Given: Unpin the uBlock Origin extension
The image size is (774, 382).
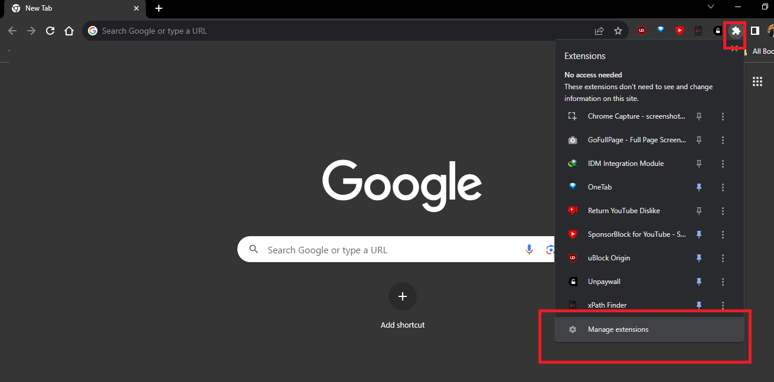Looking at the screenshot, I should coord(699,258).
